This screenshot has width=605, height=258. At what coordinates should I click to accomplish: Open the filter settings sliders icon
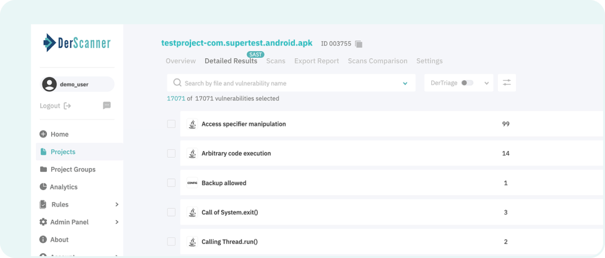click(507, 83)
